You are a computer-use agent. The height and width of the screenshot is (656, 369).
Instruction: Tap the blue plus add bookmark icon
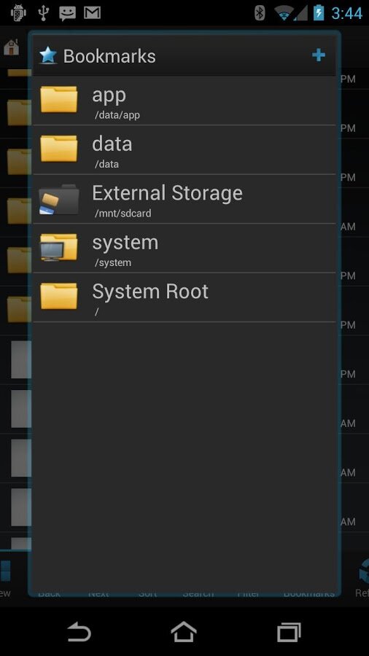point(319,55)
